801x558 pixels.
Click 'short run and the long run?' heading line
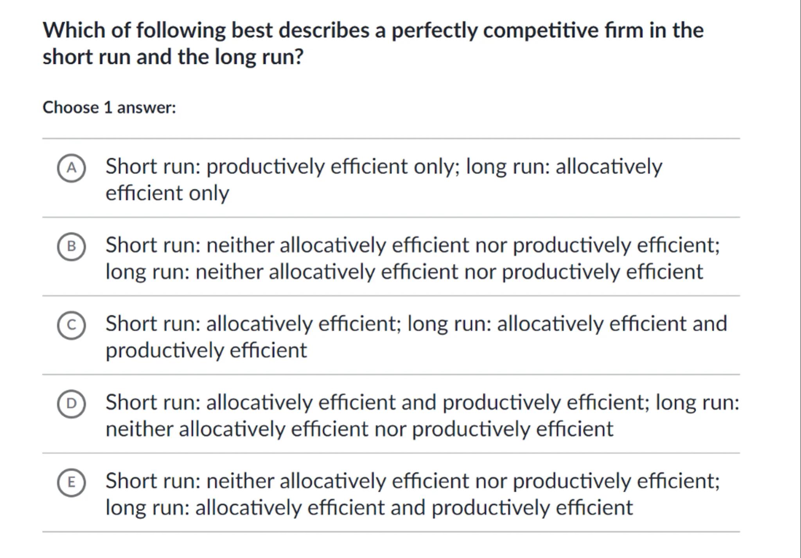click(173, 57)
